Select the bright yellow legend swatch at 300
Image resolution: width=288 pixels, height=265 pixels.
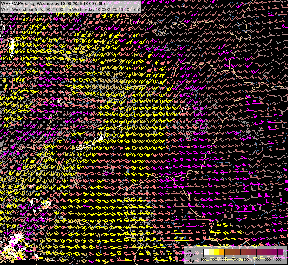pyautogui.click(x=217, y=252)
